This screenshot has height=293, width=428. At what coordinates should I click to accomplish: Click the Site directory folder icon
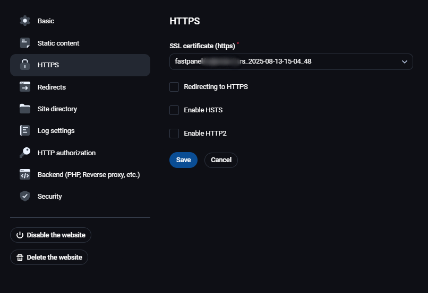tap(25, 109)
